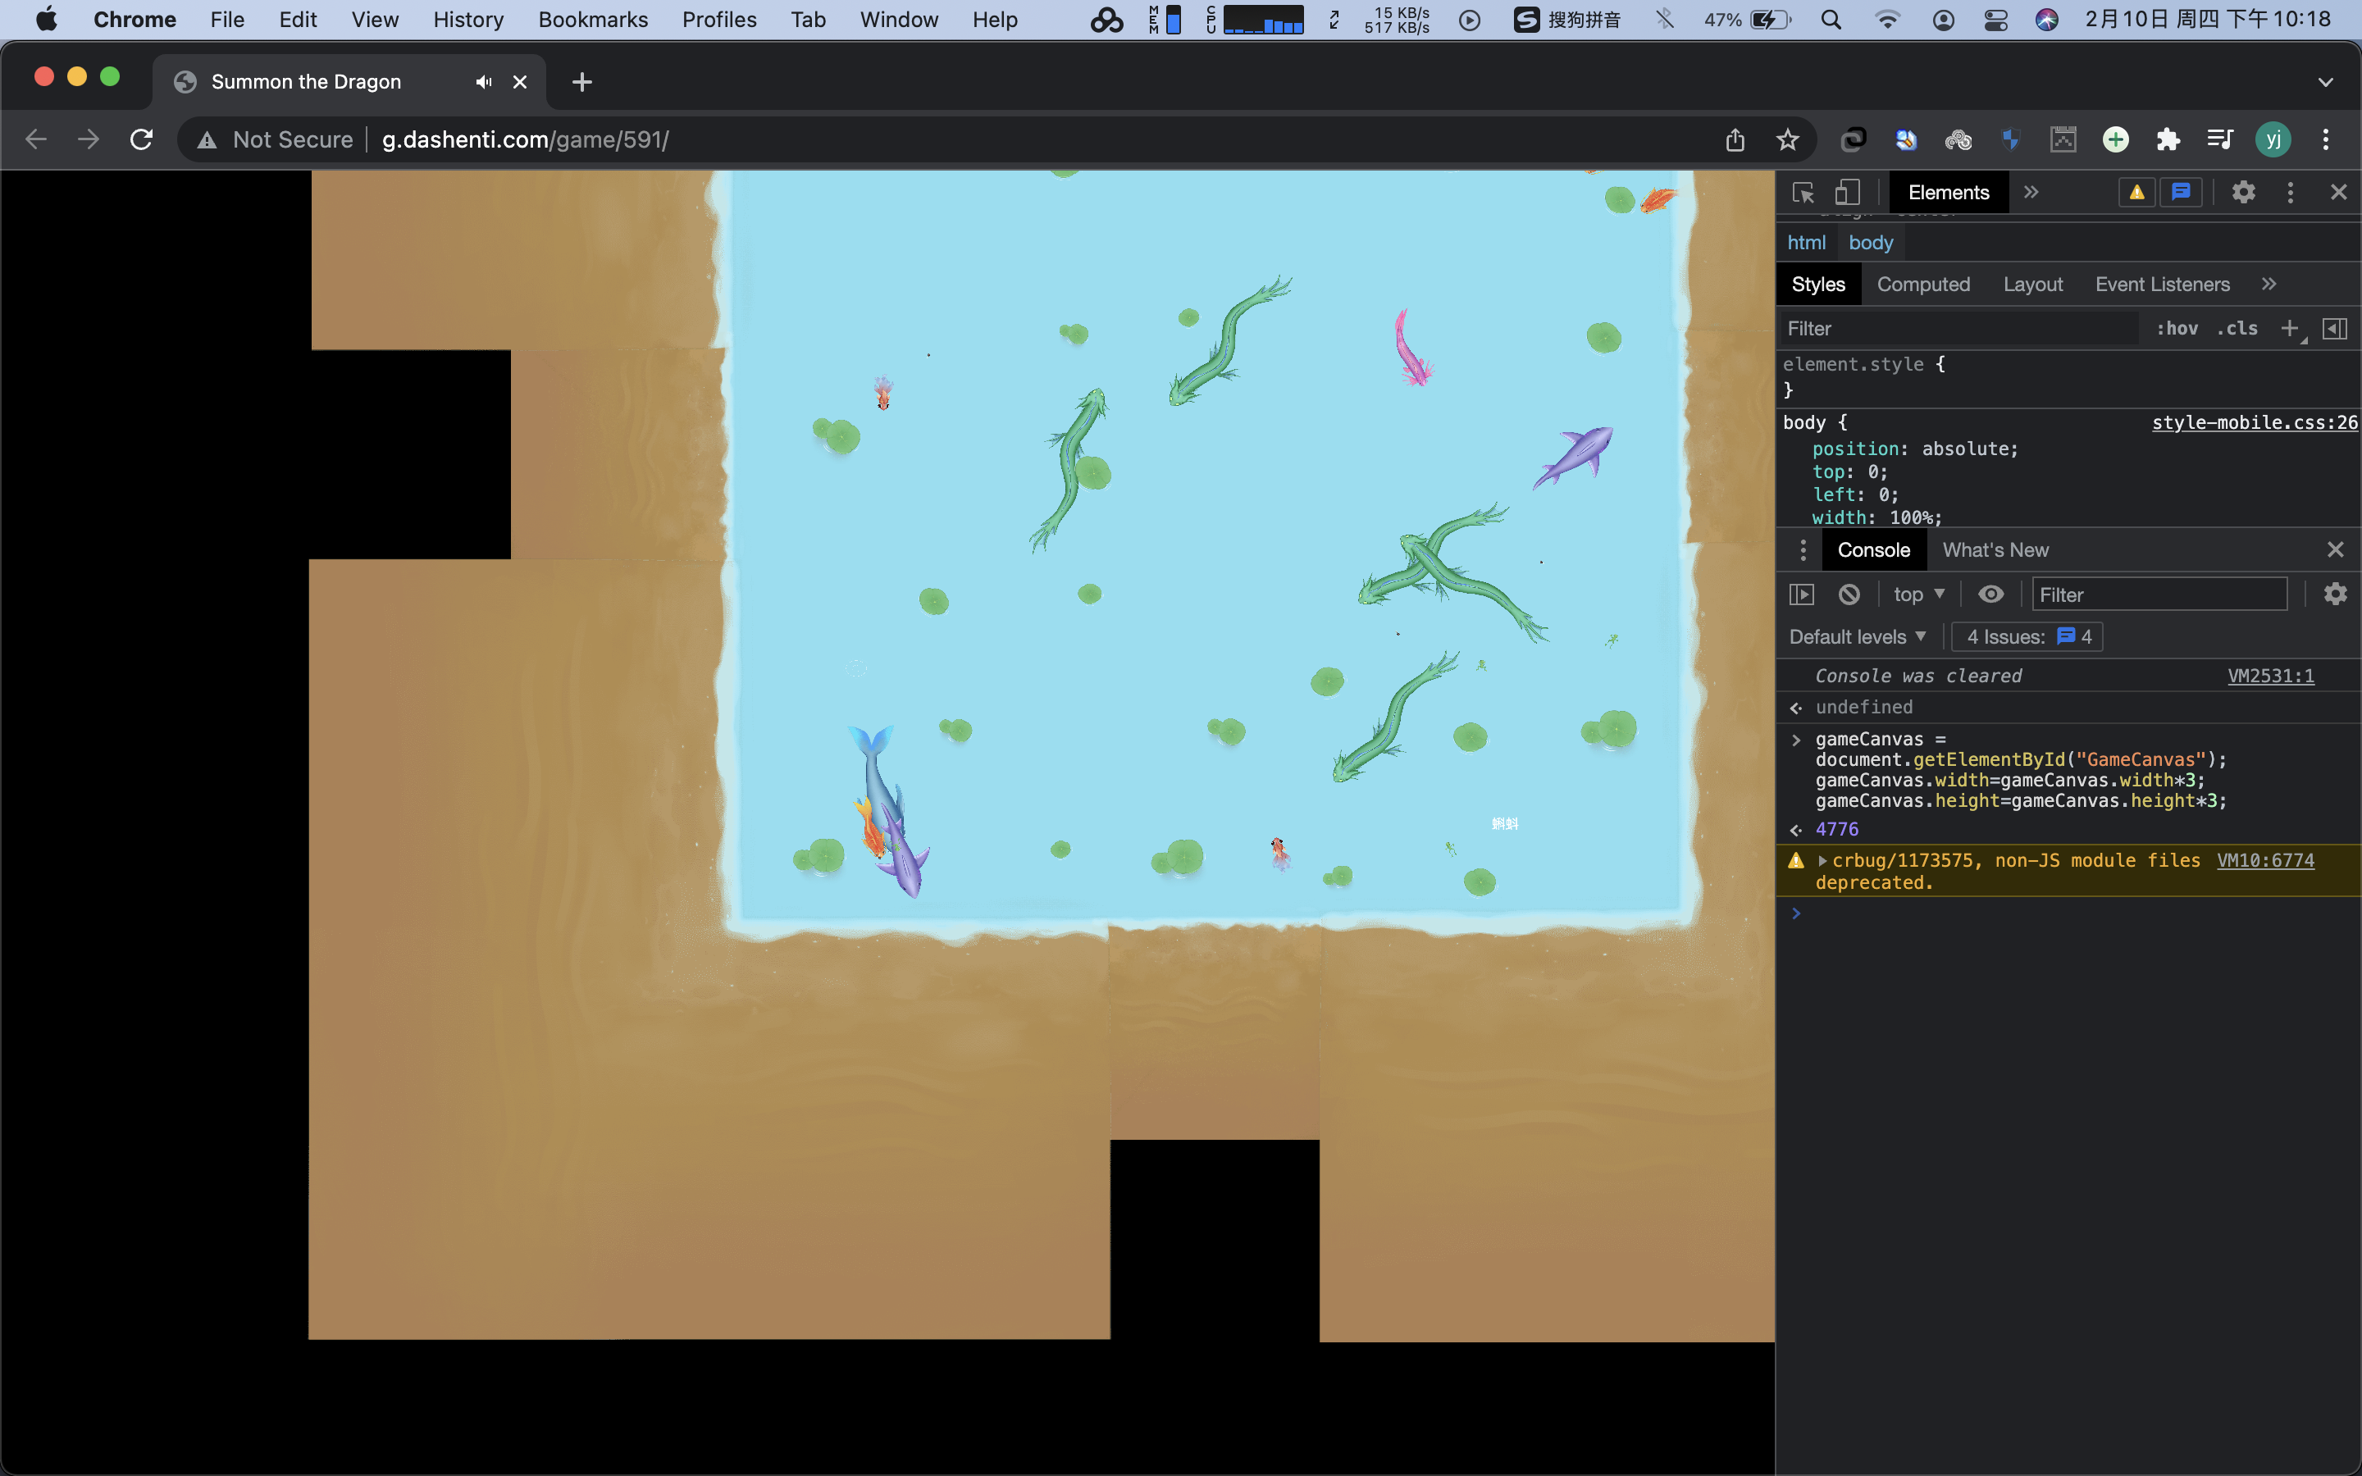
Task: Open the 4 Issues notification
Action: (2025, 636)
